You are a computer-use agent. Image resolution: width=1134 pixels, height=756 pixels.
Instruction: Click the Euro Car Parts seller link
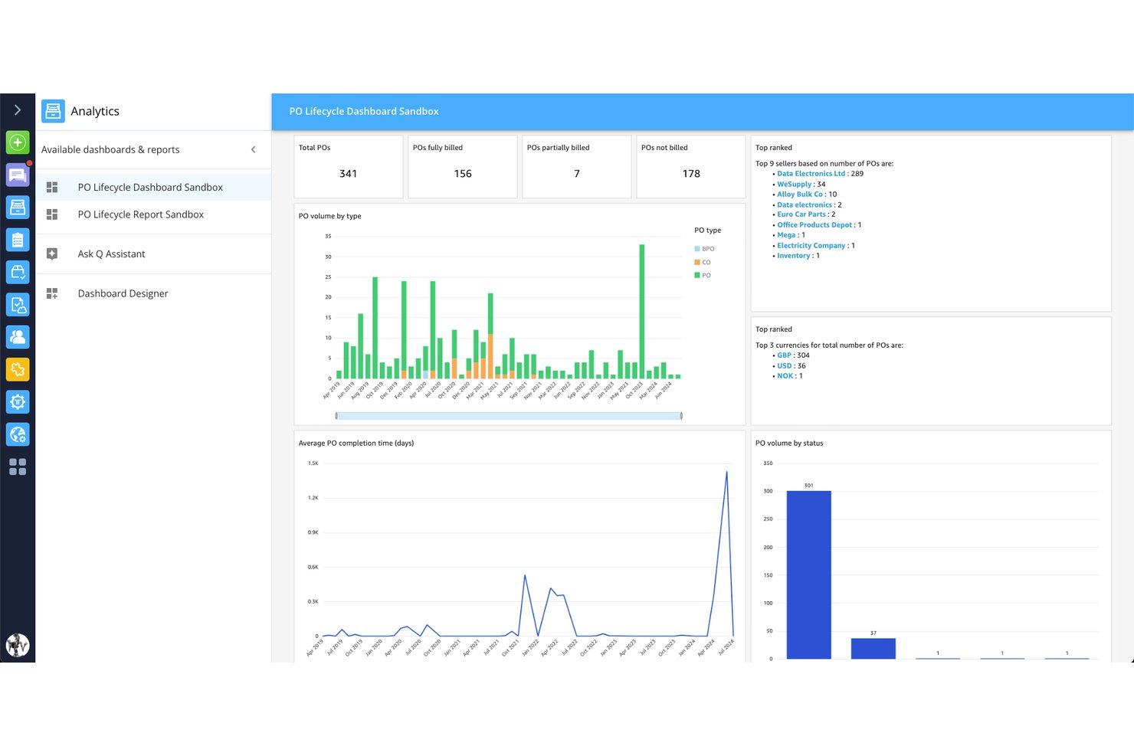pos(801,214)
